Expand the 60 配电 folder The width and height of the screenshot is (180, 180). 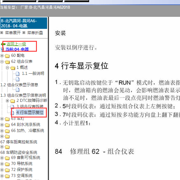coord(2,56)
